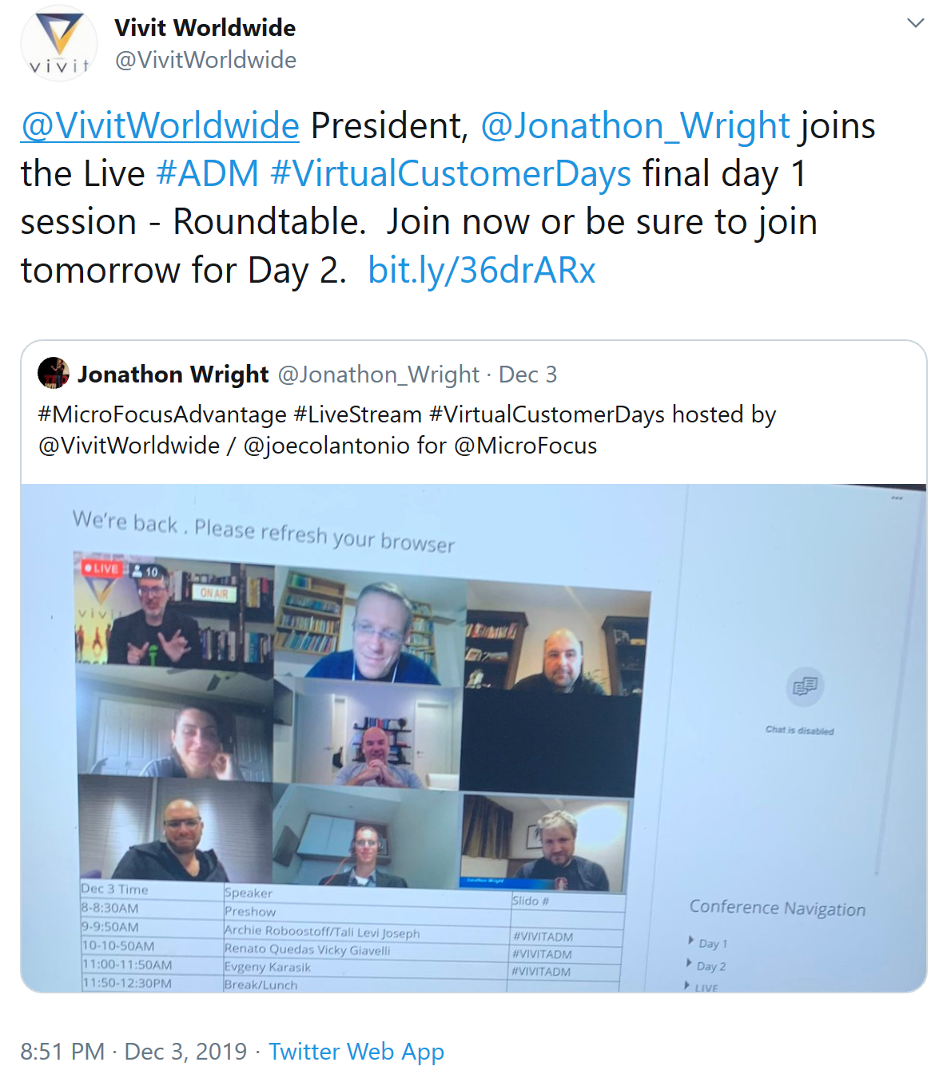The height and width of the screenshot is (1078, 943).
Task: Open the #VirtualCustomerDays hashtag
Action: point(451,174)
